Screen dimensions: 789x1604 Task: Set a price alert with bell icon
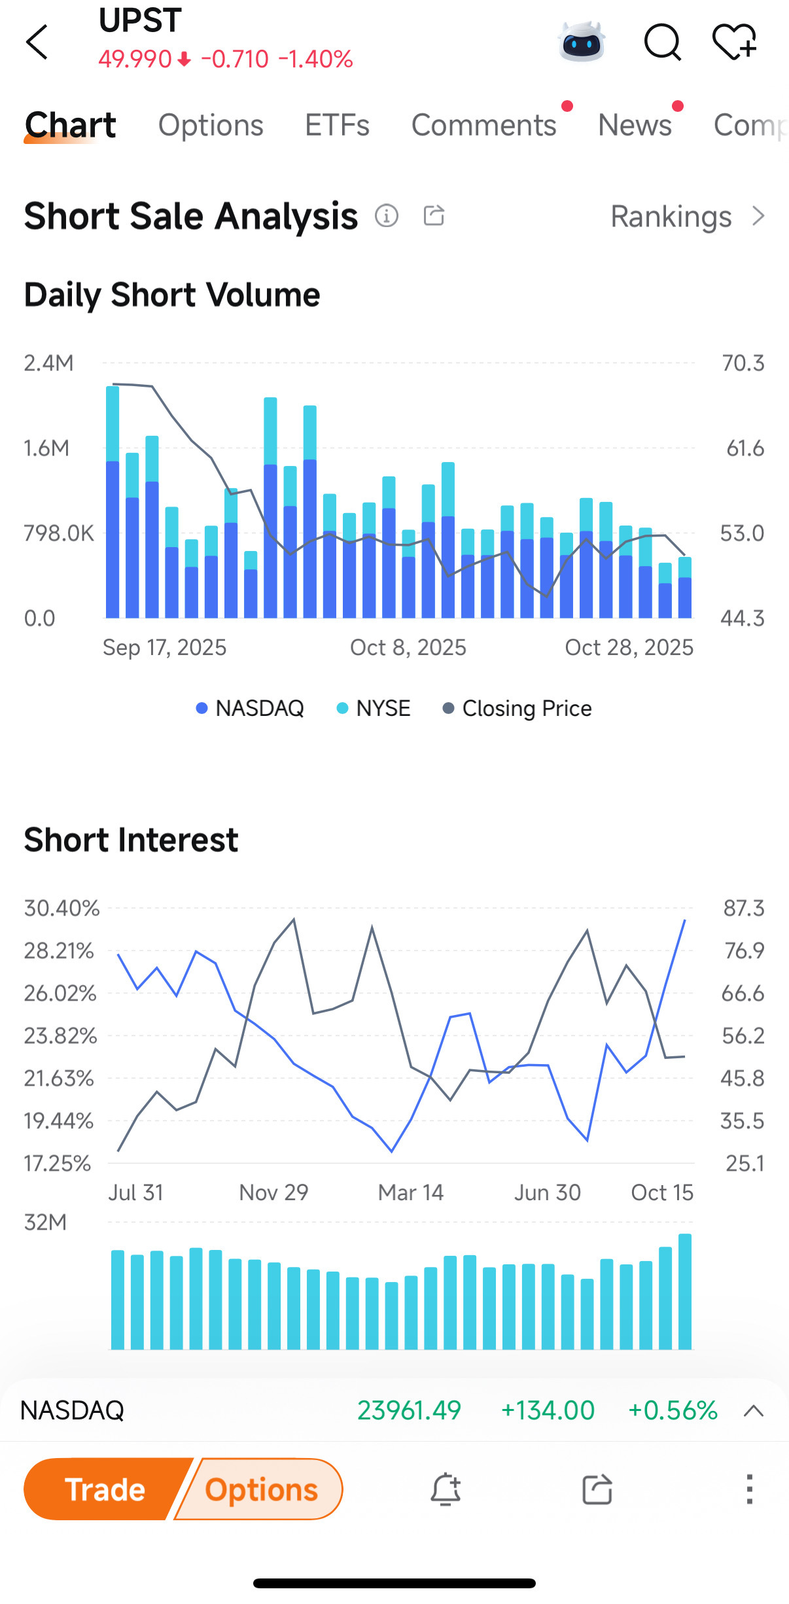pyautogui.click(x=446, y=1489)
